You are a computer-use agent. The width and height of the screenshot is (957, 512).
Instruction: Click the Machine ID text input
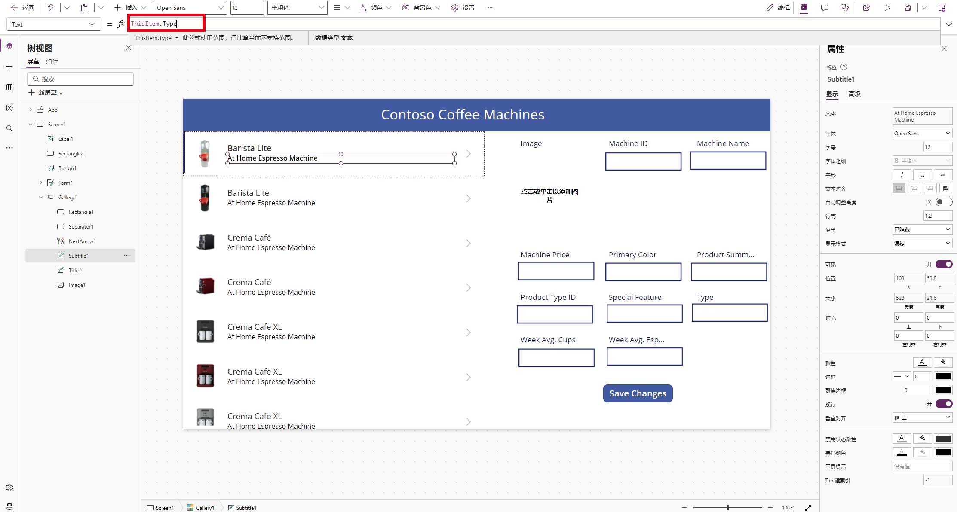click(x=643, y=162)
